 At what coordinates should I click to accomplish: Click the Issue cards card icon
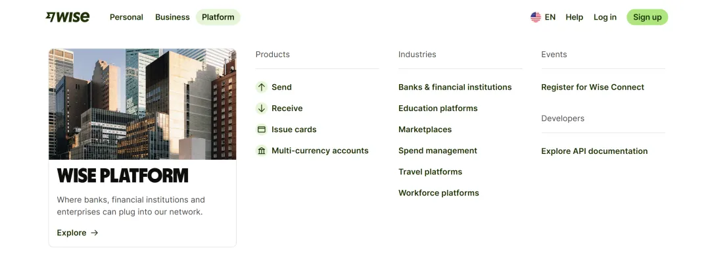pos(261,130)
